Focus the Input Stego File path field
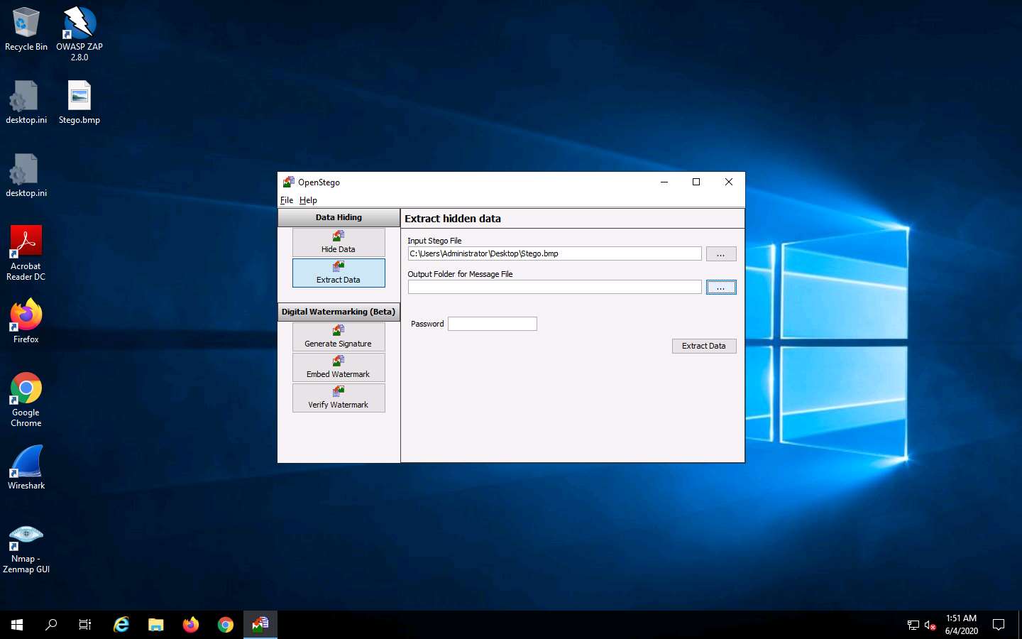Image resolution: width=1022 pixels, height=639 pixels. [554, 253]
